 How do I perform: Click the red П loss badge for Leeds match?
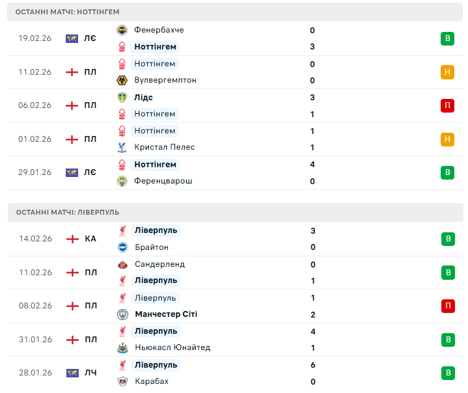447,105
